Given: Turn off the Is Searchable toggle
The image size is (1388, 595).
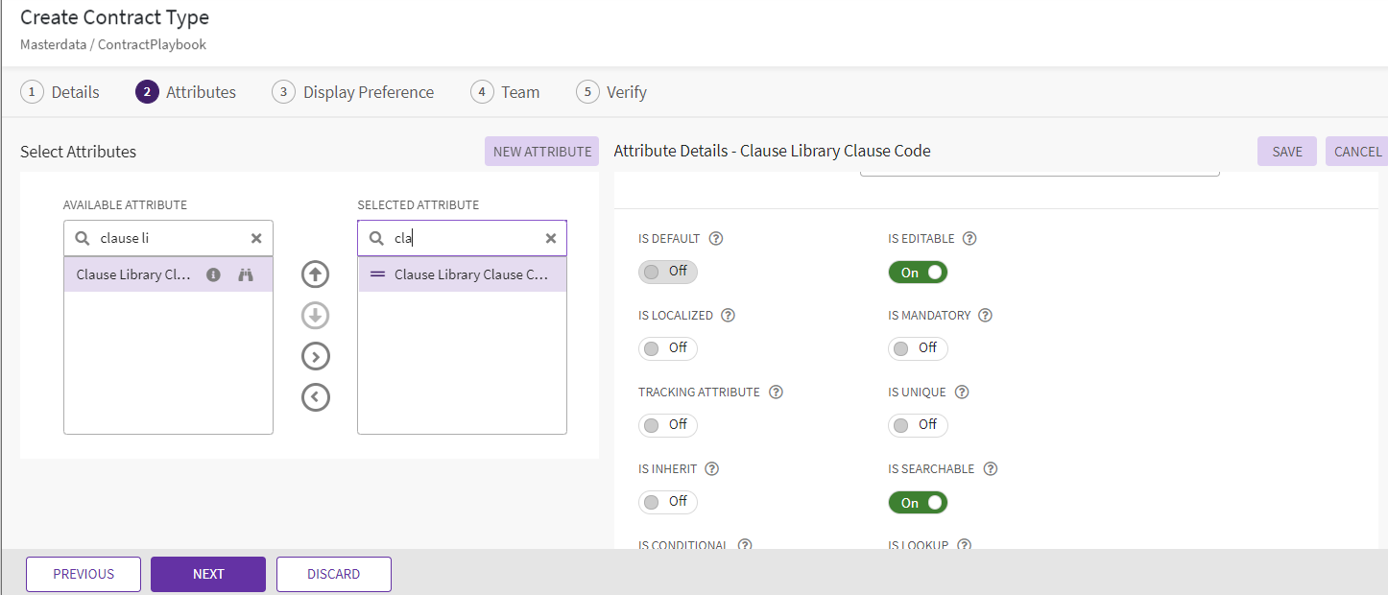Looking at the screenshot, I should click(918, 503).
